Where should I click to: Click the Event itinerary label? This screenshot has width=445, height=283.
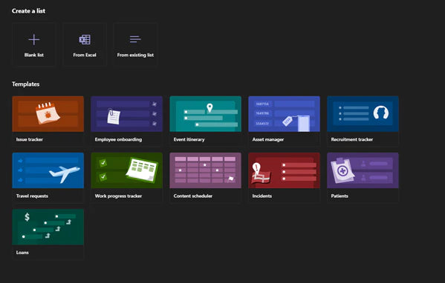(x=189, y=139)
